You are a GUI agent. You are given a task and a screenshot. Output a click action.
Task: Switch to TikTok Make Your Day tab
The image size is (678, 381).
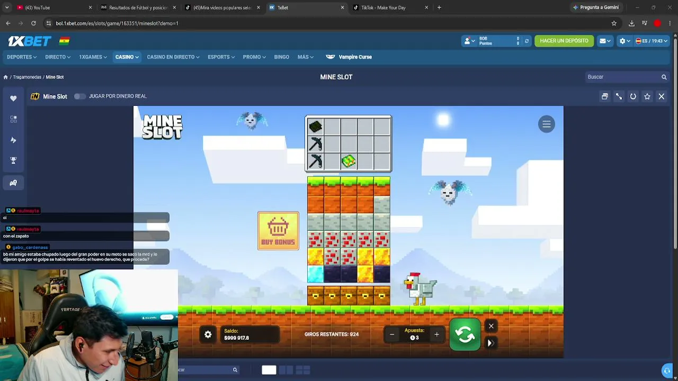[x=390, y=7]
